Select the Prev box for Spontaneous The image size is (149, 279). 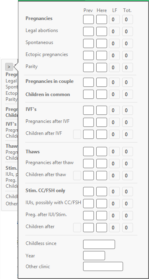88,43
